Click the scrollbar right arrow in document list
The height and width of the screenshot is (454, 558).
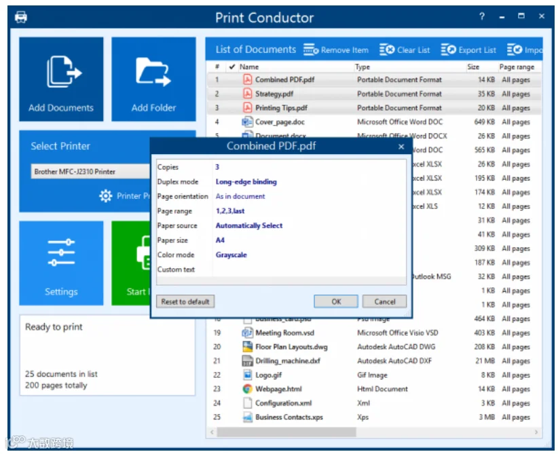click(x=536, y=432)
